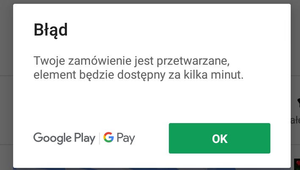Click the green OK button
The height and width of the screenshot is (170, 300).
pyautogui.click(x=220, y=138)
